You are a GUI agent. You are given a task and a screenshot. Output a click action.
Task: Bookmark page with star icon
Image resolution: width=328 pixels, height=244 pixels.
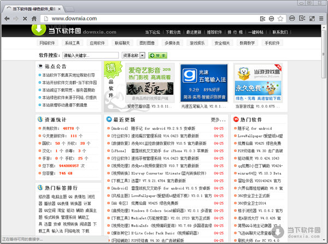coord(280,19)
